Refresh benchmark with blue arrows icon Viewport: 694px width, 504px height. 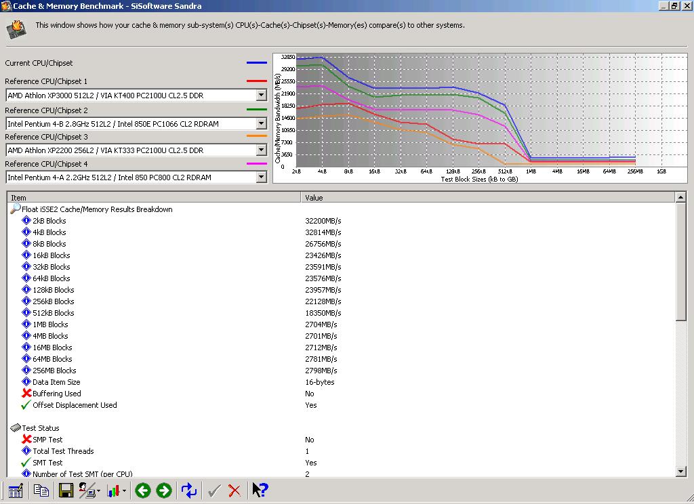[189, 490]
